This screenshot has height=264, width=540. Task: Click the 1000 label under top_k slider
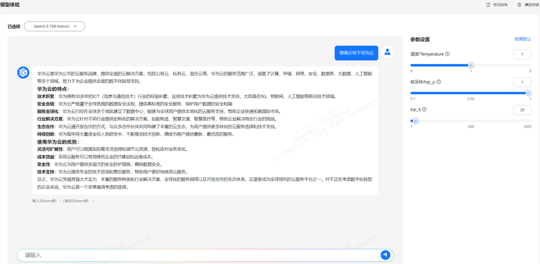point(528,127)
